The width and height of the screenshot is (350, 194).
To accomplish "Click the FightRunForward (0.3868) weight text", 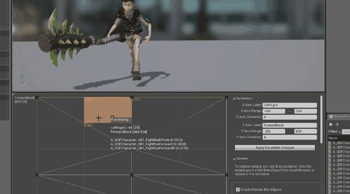I will 148,144.
